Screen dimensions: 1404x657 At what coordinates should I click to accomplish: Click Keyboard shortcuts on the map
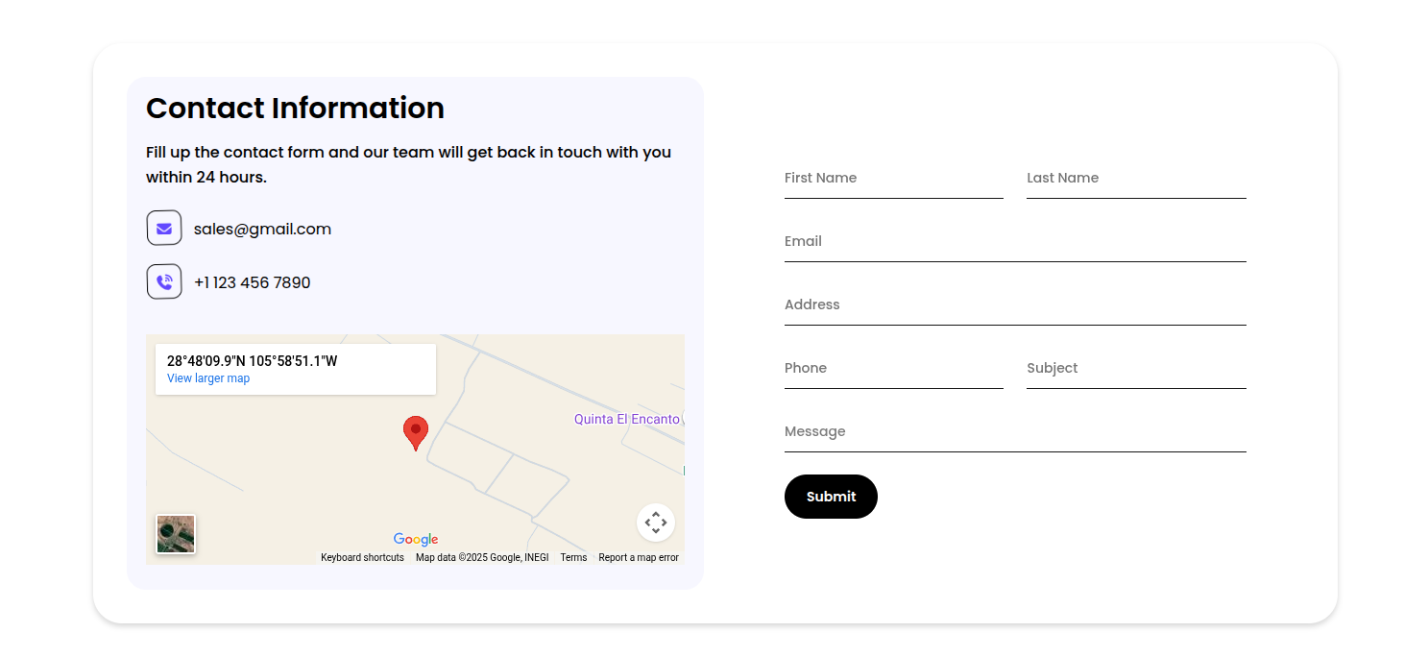click(x=362, y=558)
